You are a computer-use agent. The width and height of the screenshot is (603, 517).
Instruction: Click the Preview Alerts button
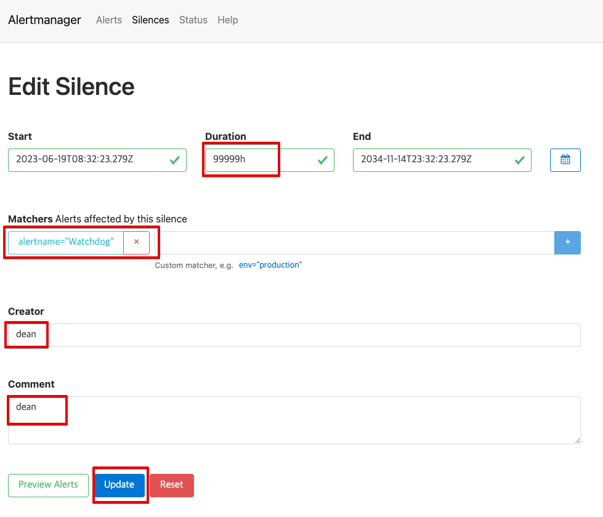click(x=49, y=485)
